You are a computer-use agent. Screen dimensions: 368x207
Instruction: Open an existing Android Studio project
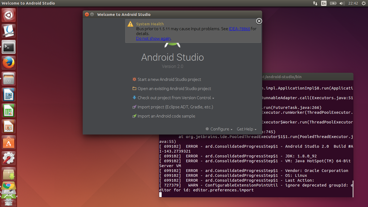click(x=174, y=89)
